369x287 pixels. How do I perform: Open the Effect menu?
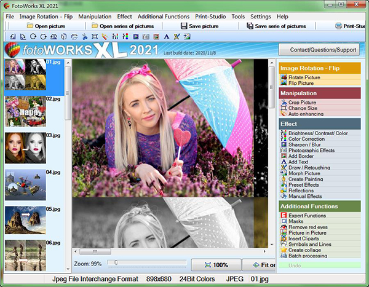click(x=124, y=17)
